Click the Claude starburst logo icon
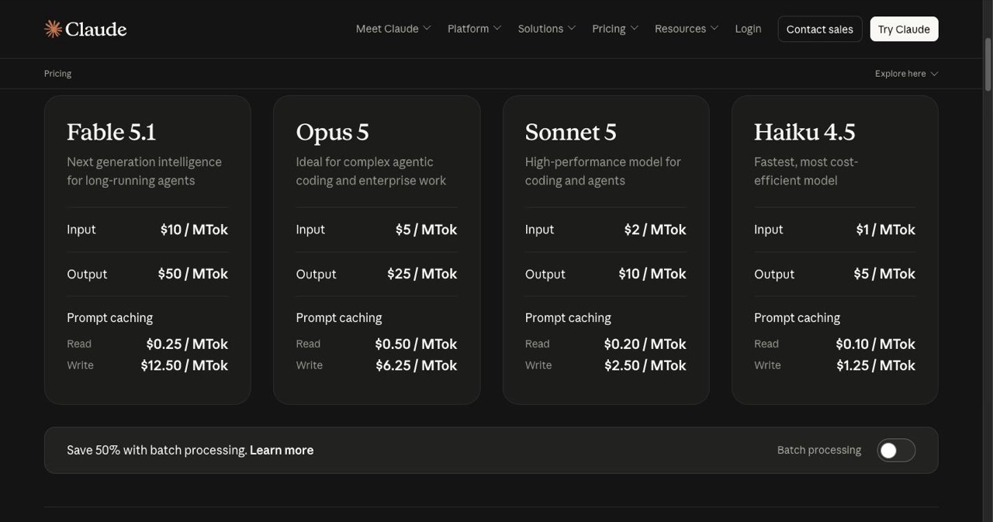 pyautogui.click(x=53, y=29)
